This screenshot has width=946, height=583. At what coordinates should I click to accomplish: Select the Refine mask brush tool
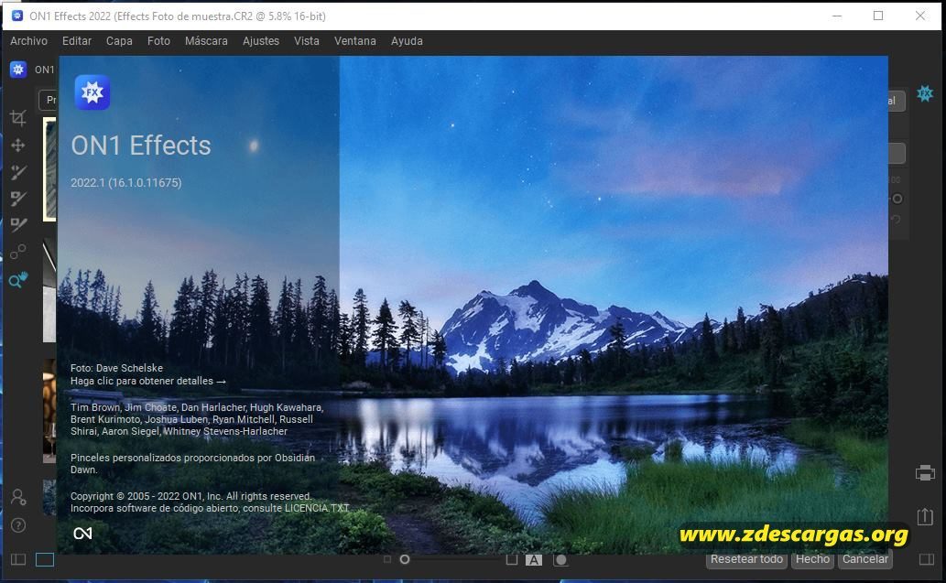[18, 225]
